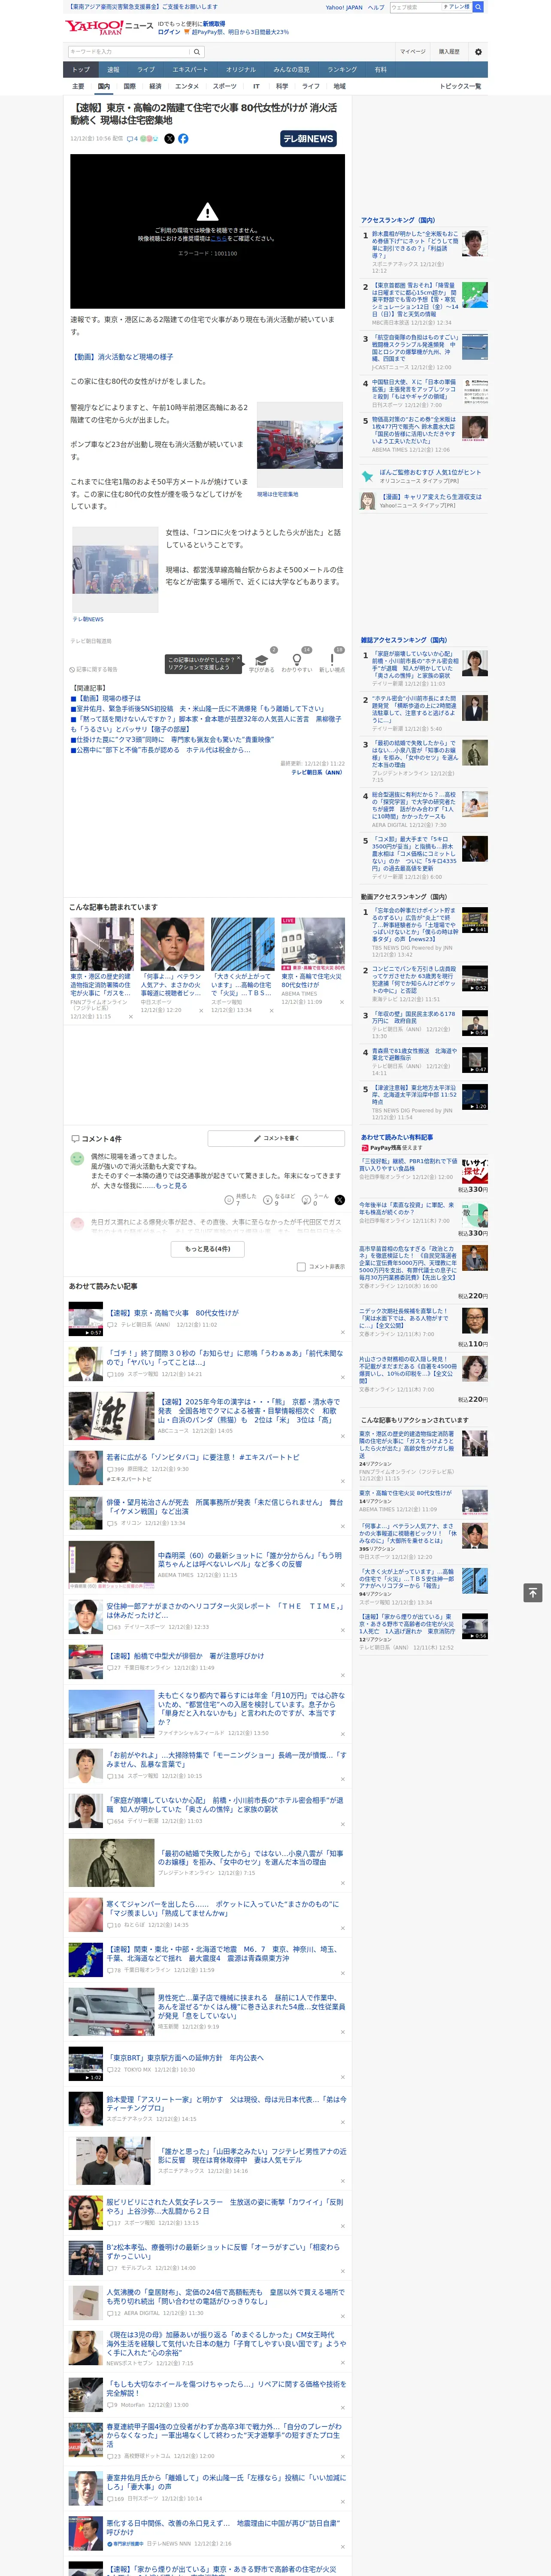Open the アレンジ dropdown near web search
This screenshot has width=551, height=2576.
[x=457, y=7]
